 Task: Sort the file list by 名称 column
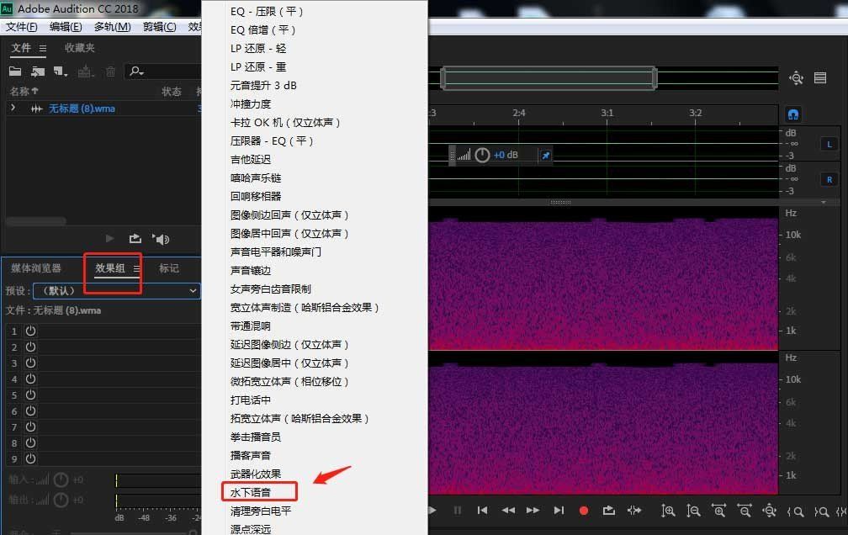pos(24,91)
